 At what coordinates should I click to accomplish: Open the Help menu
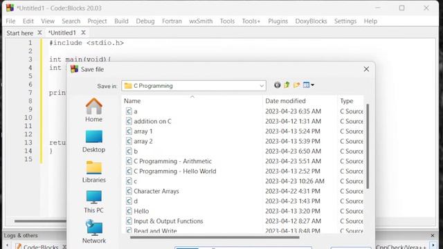coord(370,21)
